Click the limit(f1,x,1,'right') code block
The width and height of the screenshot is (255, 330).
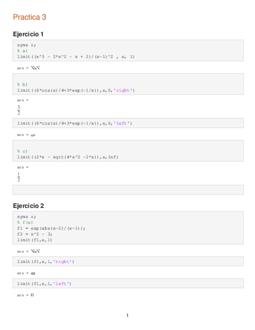point(46,262)
